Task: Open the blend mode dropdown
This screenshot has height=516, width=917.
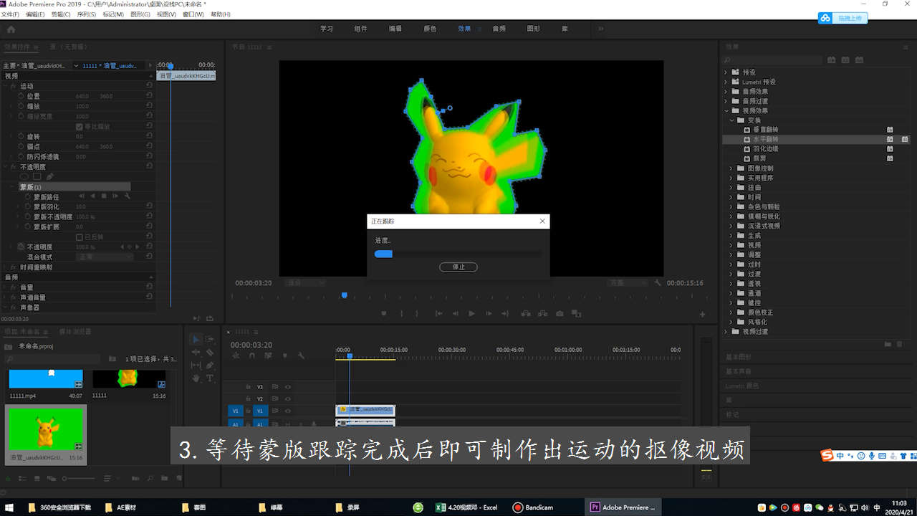Action: [105, 257]
